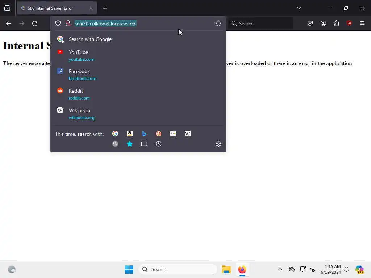Screen dimensions: 371x278
Task: Open the taskbar widgets icon
Action: tap(12, 269)
